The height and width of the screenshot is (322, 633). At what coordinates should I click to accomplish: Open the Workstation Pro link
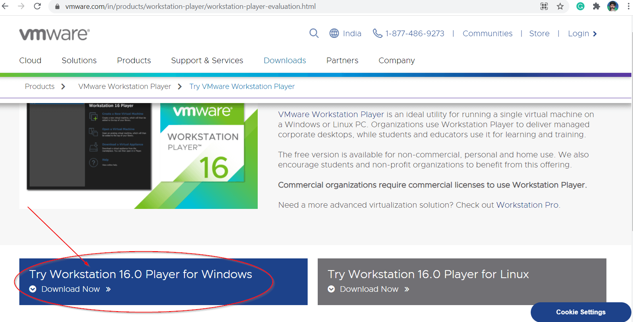click(x=527, y=205)
